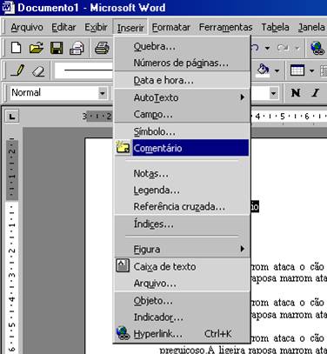Save the document with the floppy disk icon
The image size is (327, 354).
coord(57,48)
